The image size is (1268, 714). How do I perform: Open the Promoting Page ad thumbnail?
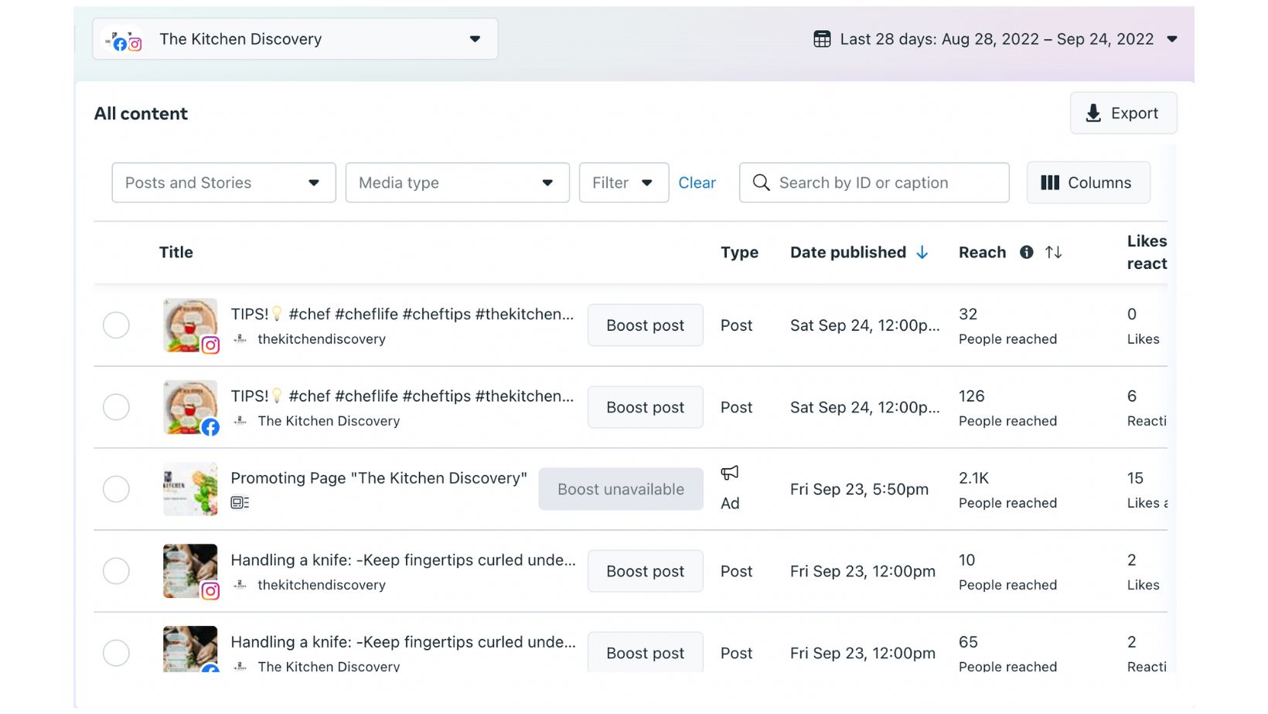point(190,489)
